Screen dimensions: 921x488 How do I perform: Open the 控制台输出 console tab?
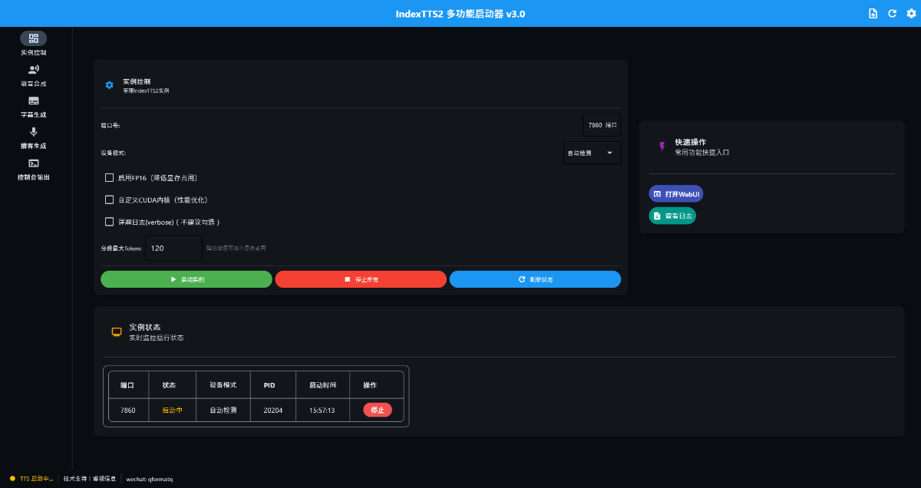[33, 168]
